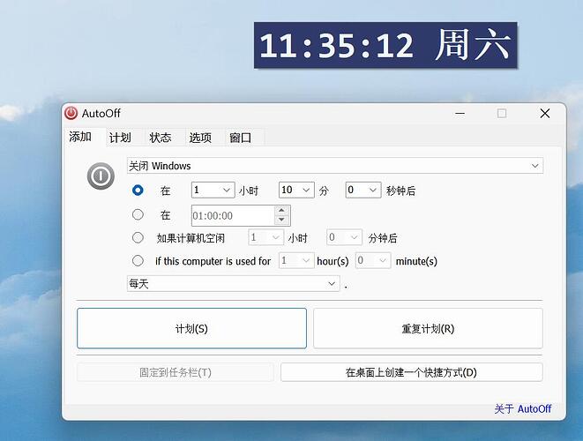
Task: Switch to the 添加 tab
Action: [80, 137]
